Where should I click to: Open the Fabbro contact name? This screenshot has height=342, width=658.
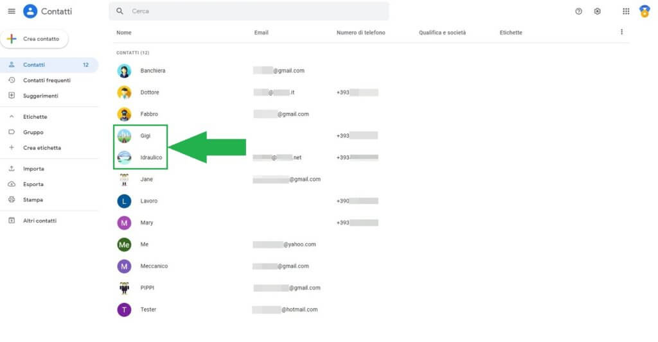pyautogui.click(x=149, y=114)
